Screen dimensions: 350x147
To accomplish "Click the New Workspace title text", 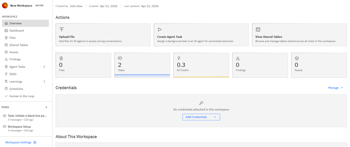I will 21,6.
